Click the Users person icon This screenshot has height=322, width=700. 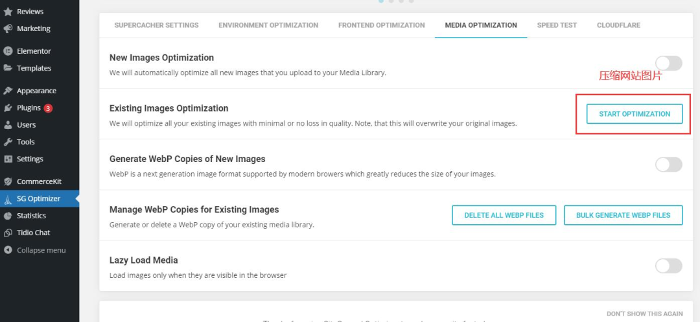pos(8,125)
